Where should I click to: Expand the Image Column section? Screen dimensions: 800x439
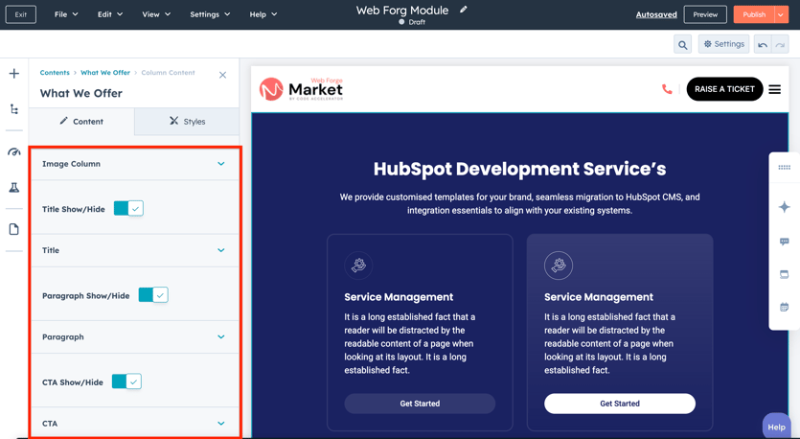[220, 164]
